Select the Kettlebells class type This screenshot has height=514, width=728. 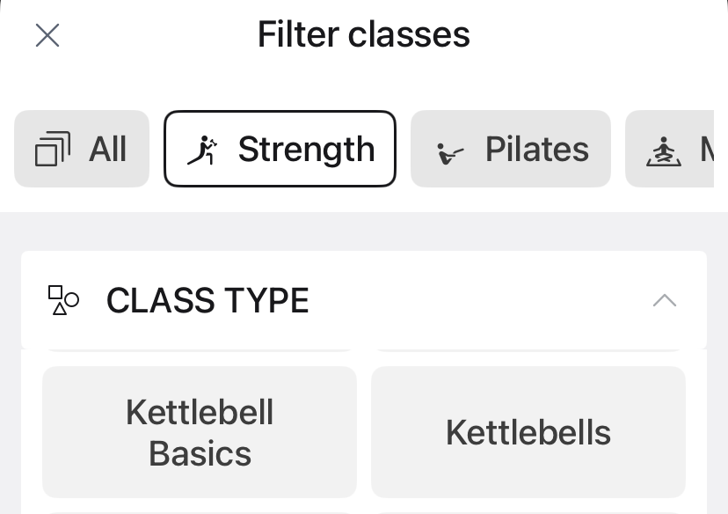[x=528, y=431]
